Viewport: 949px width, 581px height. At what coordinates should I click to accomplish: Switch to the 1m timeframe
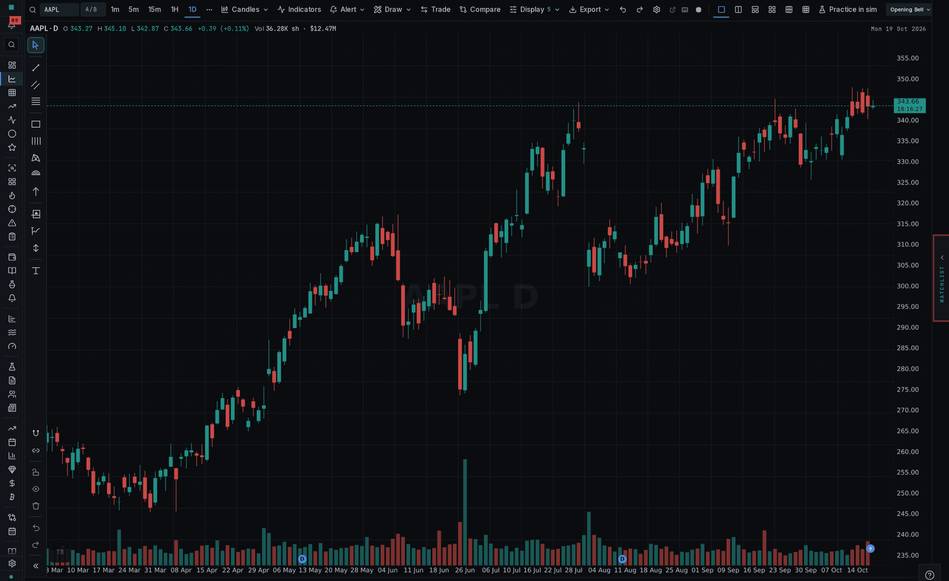(115, 9)
